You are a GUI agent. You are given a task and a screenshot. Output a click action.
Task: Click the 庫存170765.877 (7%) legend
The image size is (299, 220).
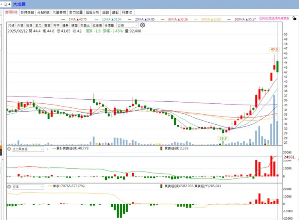67,186
